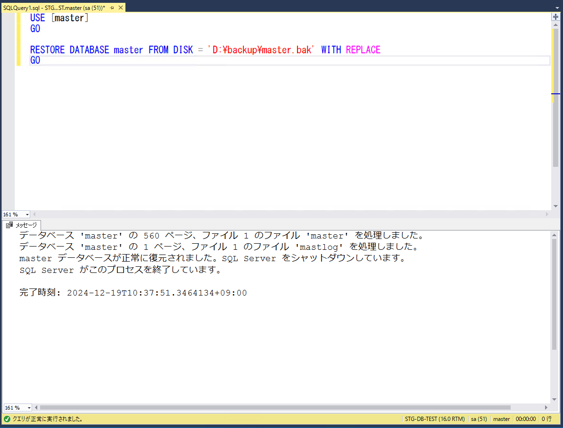Viewport: 563px width, 428px height.
Task: Click the right scroll arrow of the messages scrollbar
Action: (x=547, y=407)
